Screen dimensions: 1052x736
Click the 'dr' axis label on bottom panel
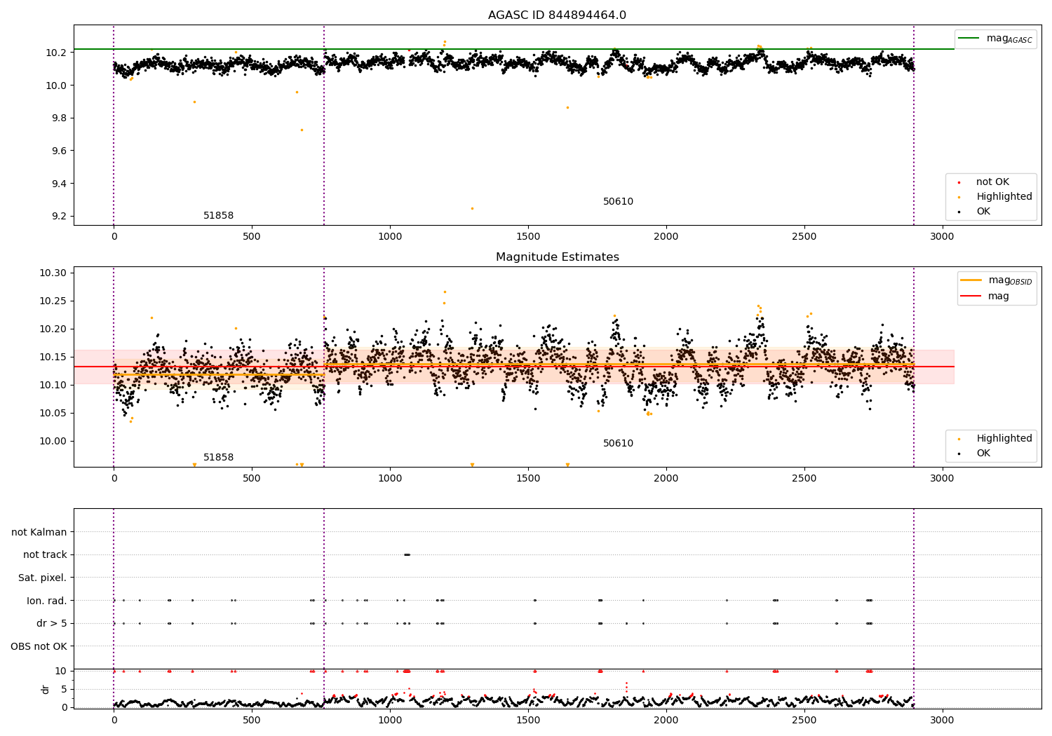(x=46, y=689)
